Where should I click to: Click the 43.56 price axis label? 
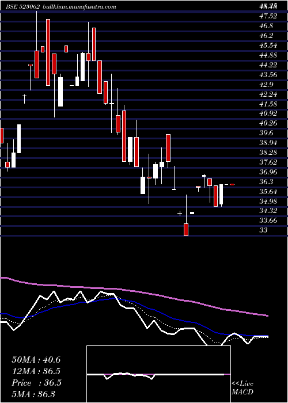click(268, 74)
